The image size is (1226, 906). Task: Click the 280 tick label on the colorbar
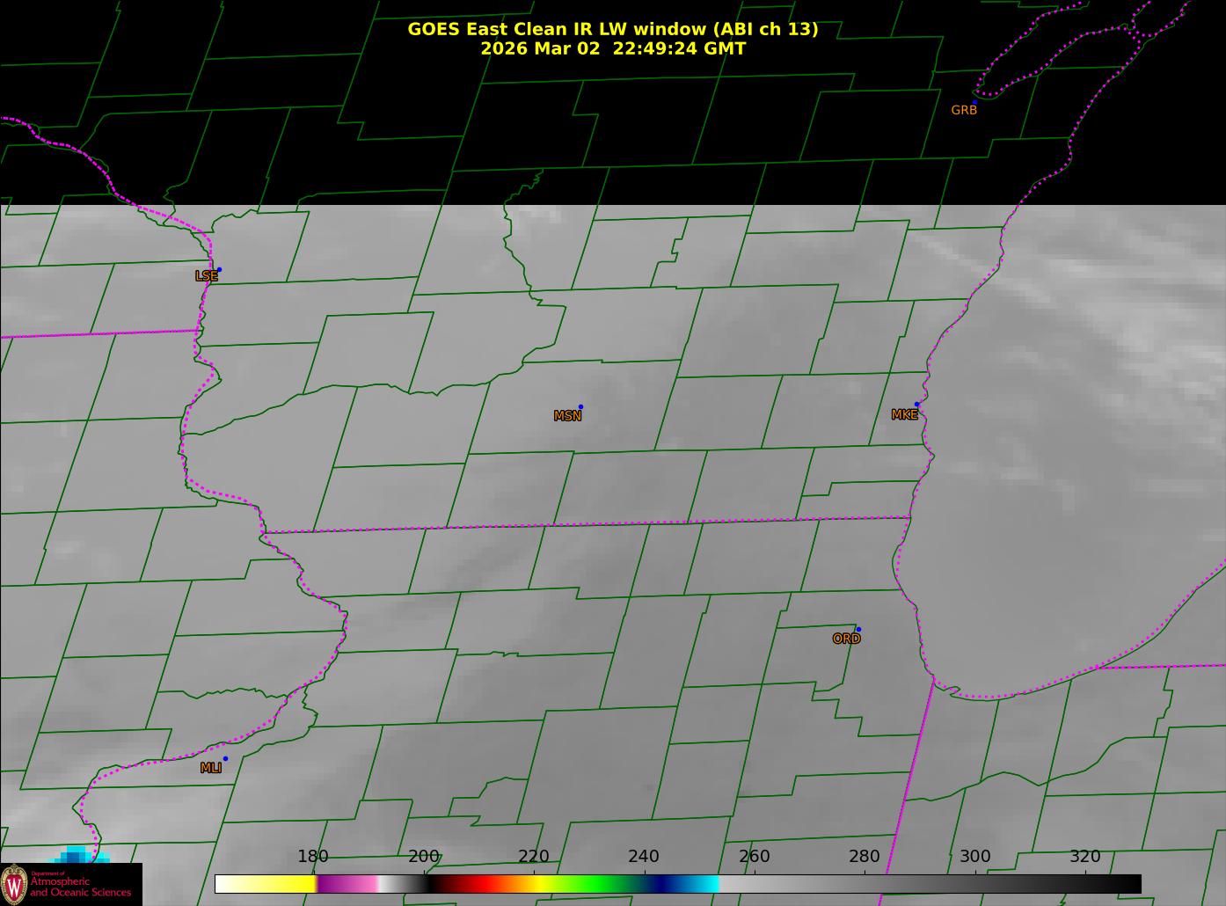point(865,857)
